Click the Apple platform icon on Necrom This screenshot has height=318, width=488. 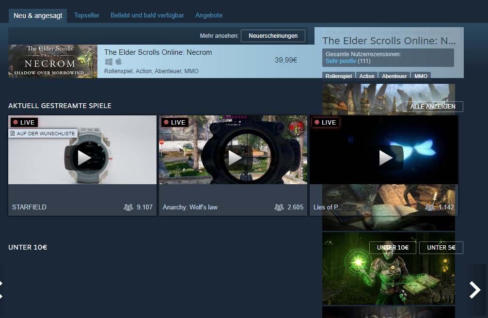tap(119, 62)
